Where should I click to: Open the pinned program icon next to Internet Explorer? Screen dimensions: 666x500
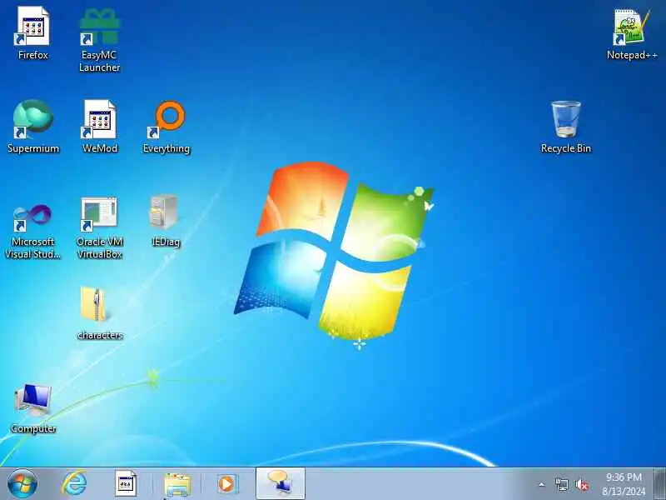[126, 484]
